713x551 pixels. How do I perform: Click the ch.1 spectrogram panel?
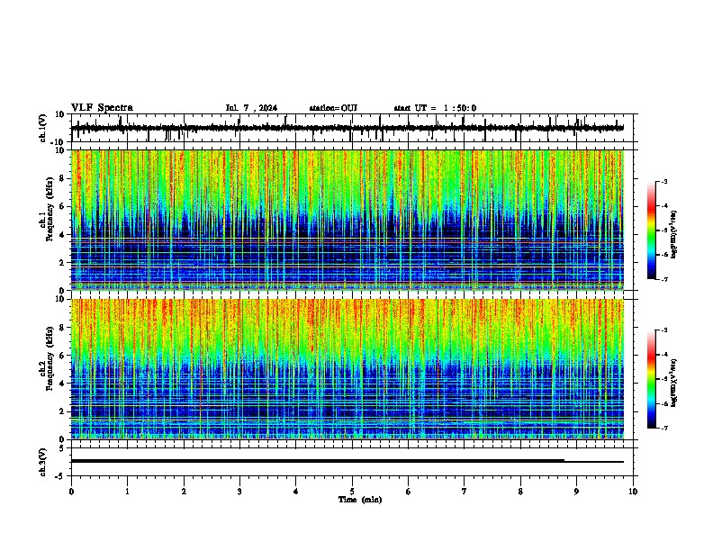tap(347, 220)
